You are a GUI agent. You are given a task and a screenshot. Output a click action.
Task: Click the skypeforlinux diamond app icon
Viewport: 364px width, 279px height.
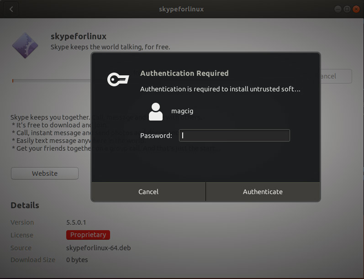25,45
